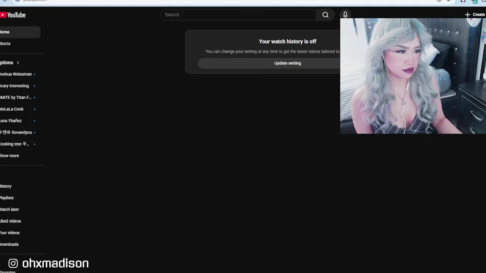
Task: Click the Update setting button
Action: coord(287,63)
